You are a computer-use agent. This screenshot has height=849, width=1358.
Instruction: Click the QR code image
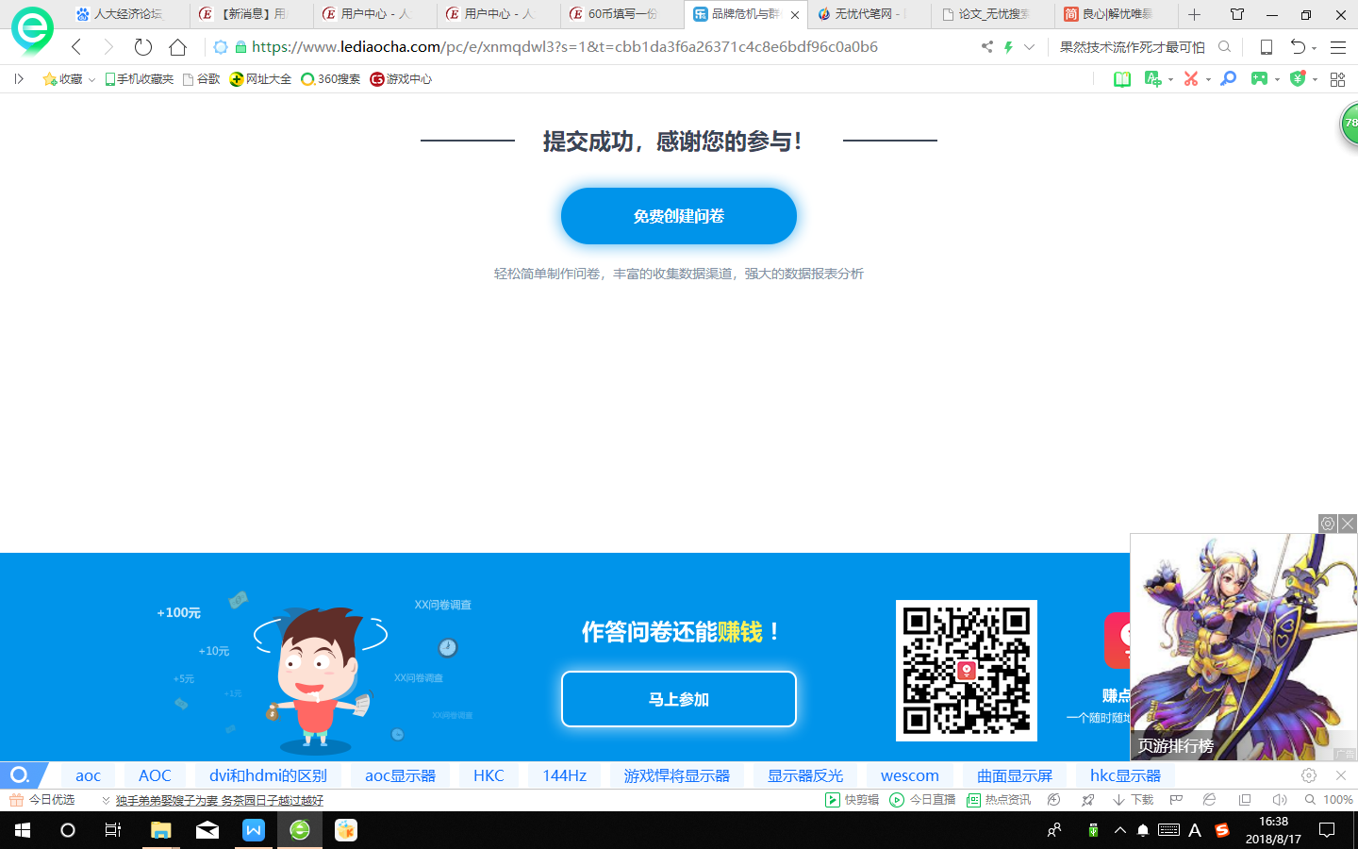[967, 671]
